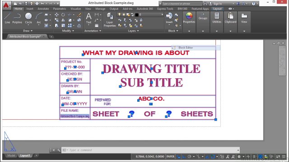Click the ABC CO. attribute text
This screenshot has height=162, width=289.
point(151,99)
